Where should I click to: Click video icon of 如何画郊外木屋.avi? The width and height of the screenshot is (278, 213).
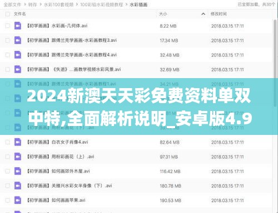18,171
